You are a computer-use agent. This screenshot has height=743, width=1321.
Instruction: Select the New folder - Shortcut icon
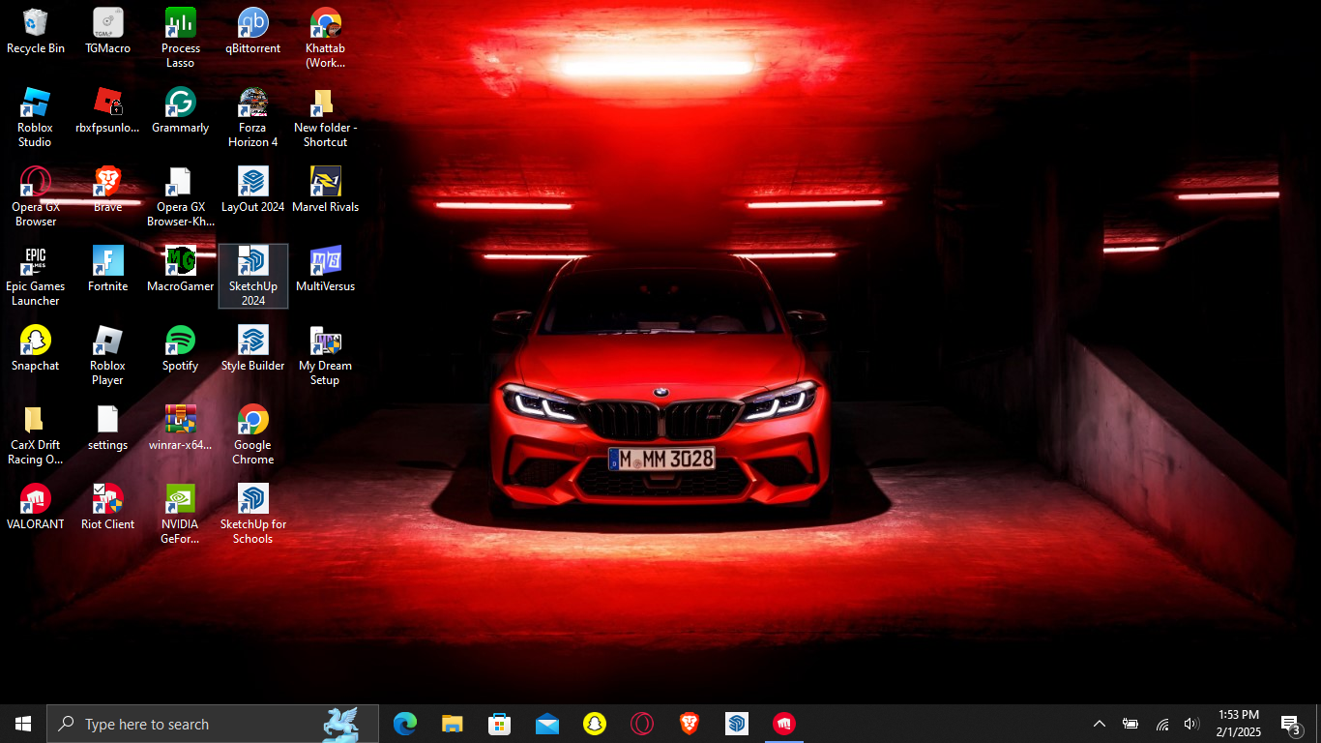tap(325, 117)
